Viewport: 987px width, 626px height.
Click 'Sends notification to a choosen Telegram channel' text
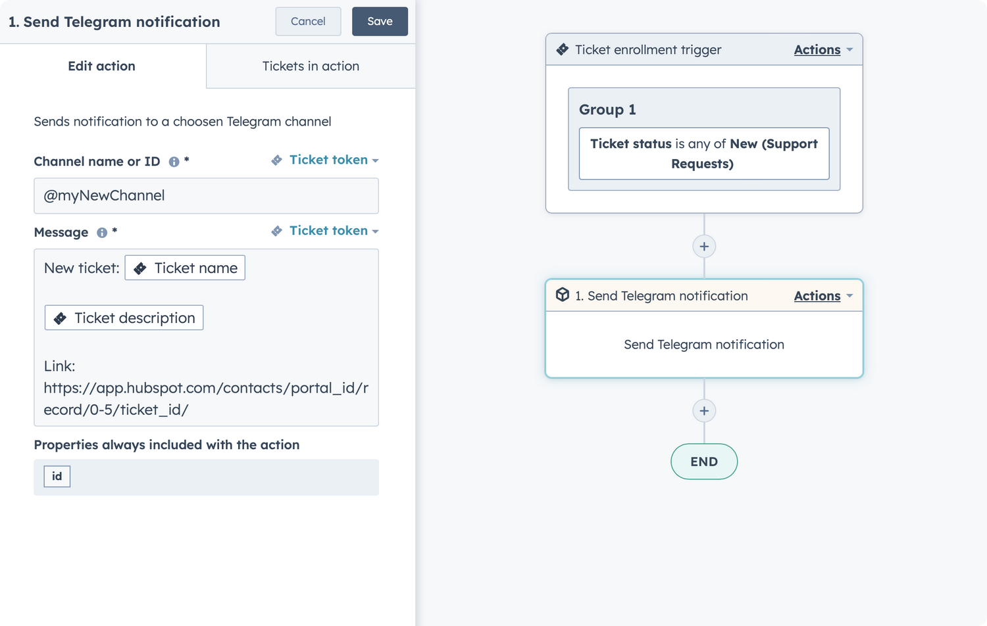[182, 122]
